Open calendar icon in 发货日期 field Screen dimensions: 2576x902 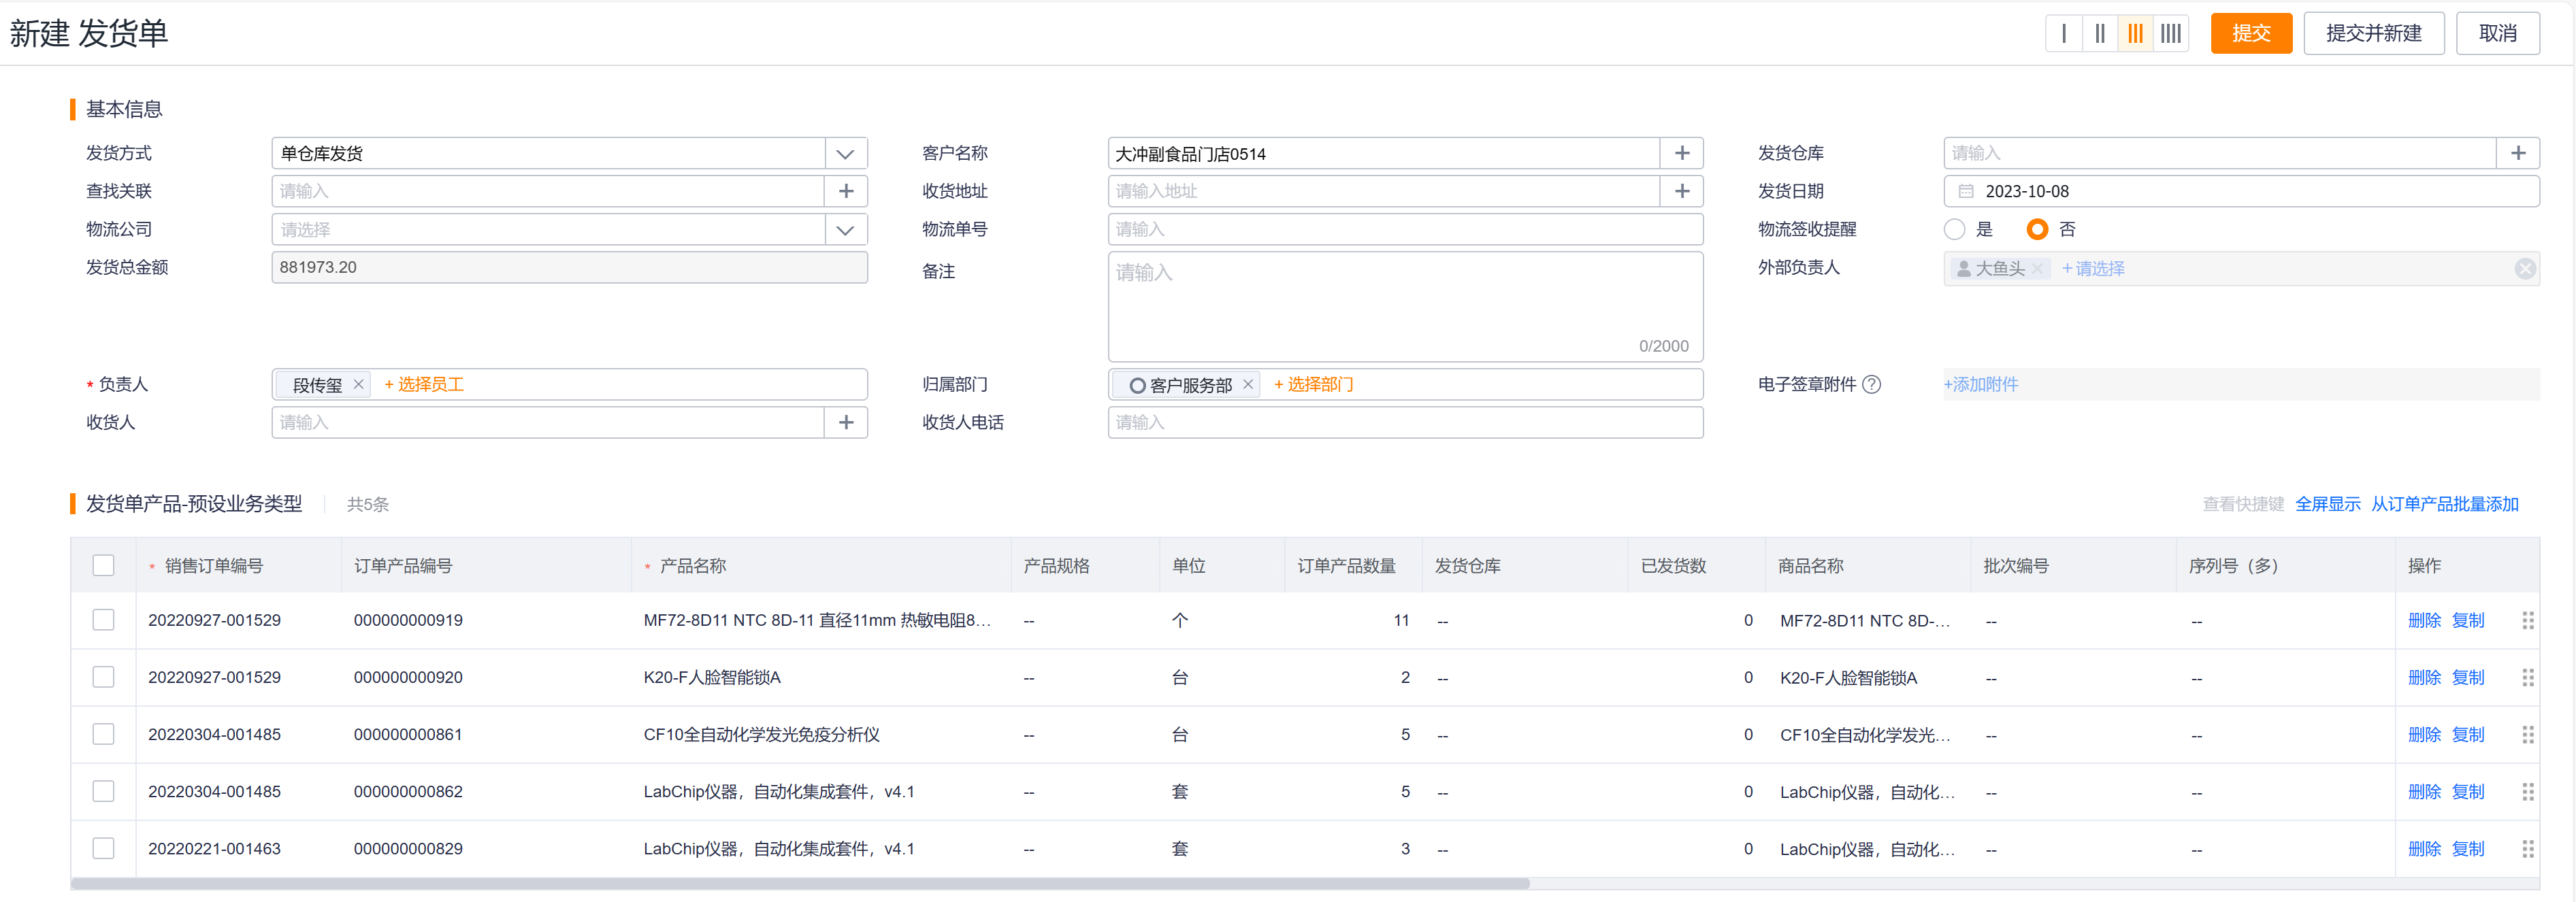click(x=1966, y=191)
